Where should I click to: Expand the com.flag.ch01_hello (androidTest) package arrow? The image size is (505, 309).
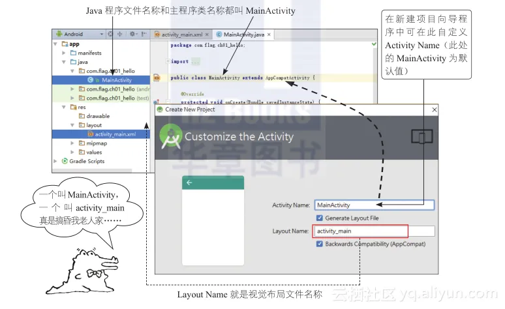(x=72, y=89)
